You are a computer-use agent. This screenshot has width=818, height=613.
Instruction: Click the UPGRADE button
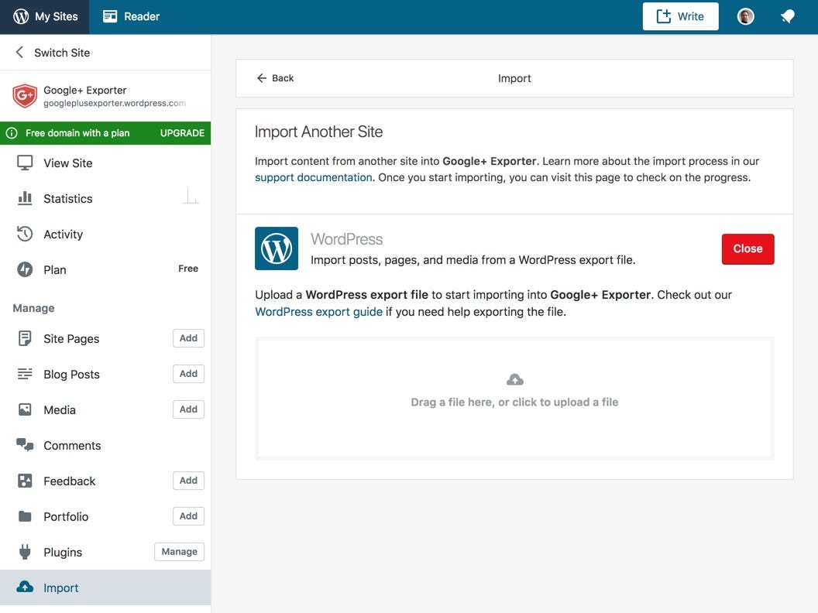tap(182, 133)
